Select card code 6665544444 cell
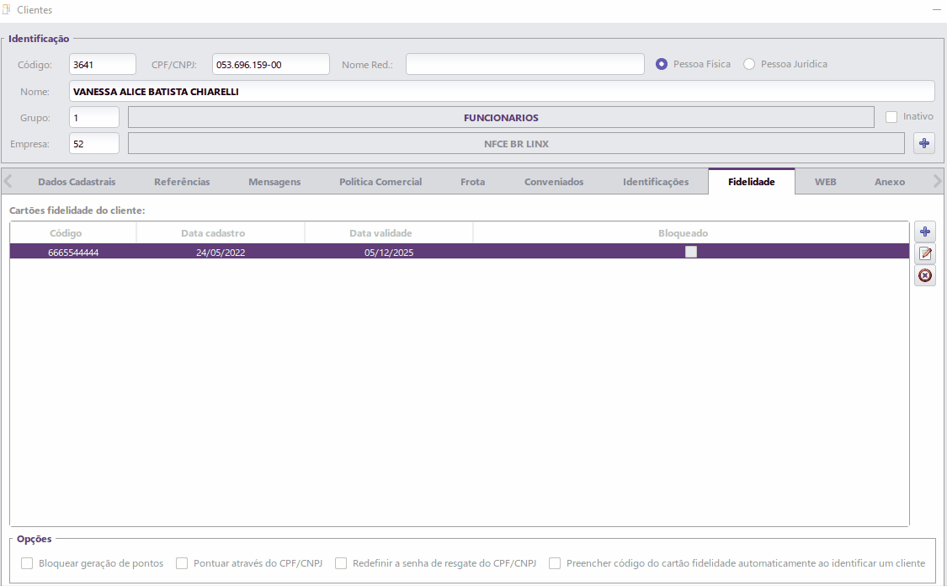The height and width of the screenshot is (586, 947). [73, 253]
